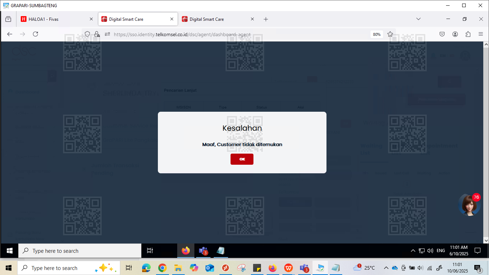Go back one page in Firefox
The image size is (489, 275).
coord(10,34)
